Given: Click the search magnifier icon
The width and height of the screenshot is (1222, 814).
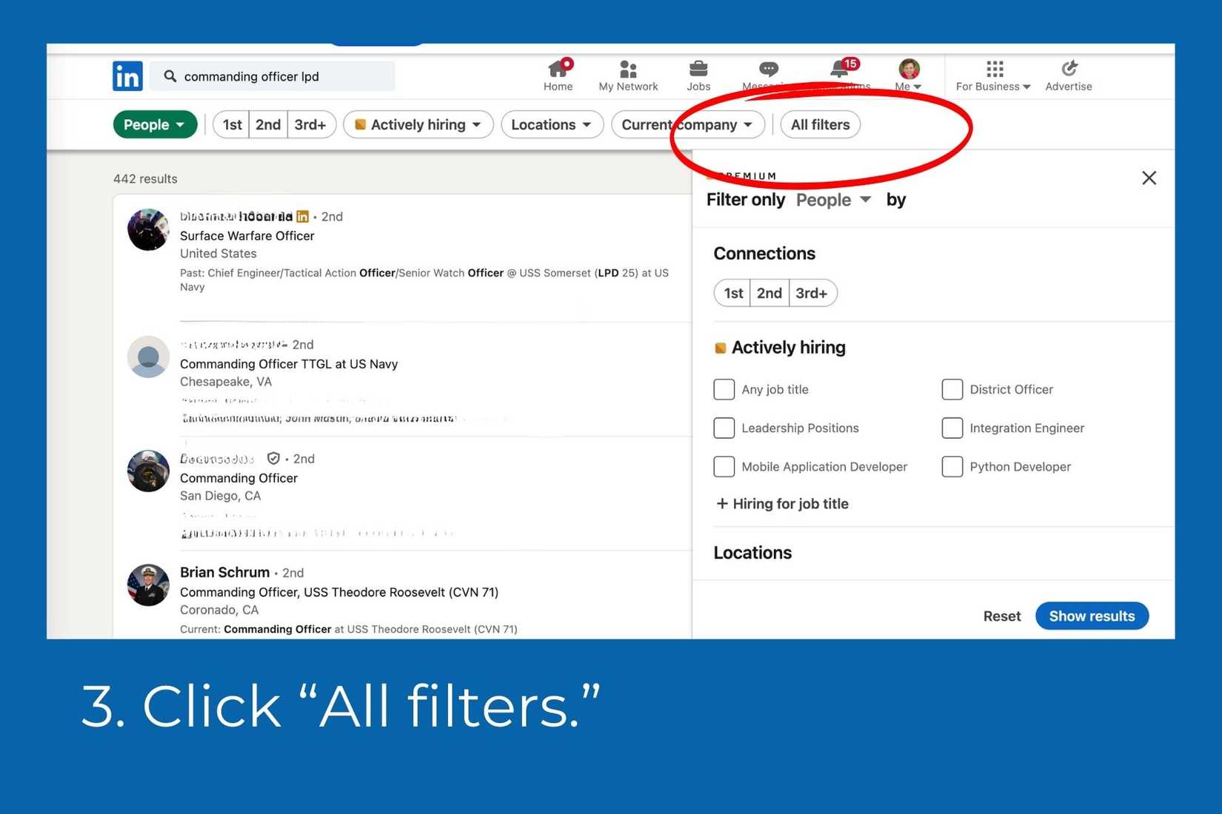Looking at the screenshot, I should (170, 76).
